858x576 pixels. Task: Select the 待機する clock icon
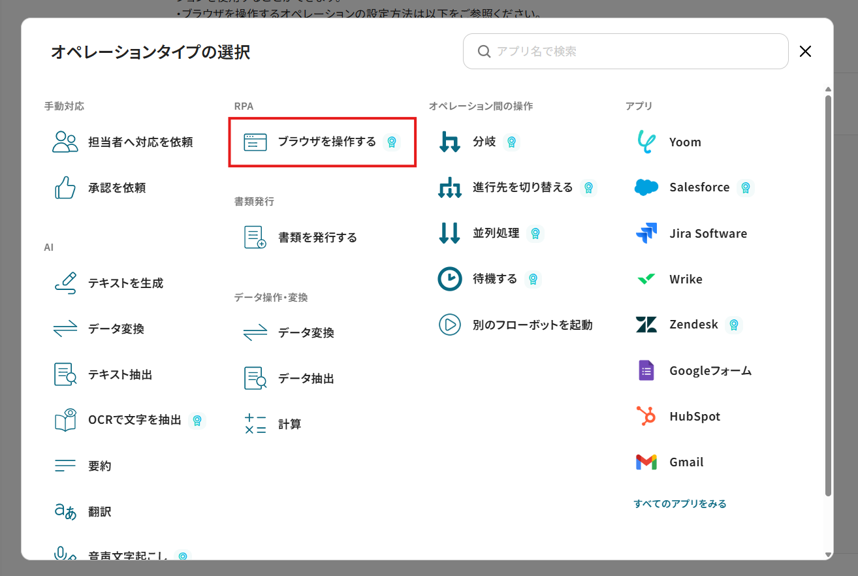(449, 279)
